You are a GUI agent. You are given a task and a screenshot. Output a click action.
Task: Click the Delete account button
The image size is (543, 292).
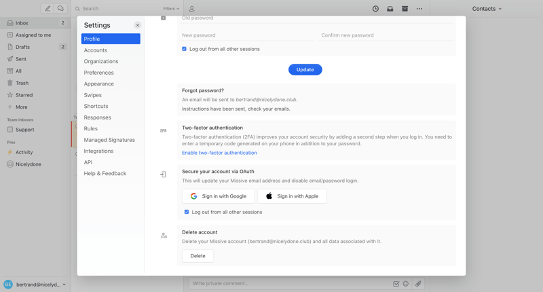coord(198,256)
